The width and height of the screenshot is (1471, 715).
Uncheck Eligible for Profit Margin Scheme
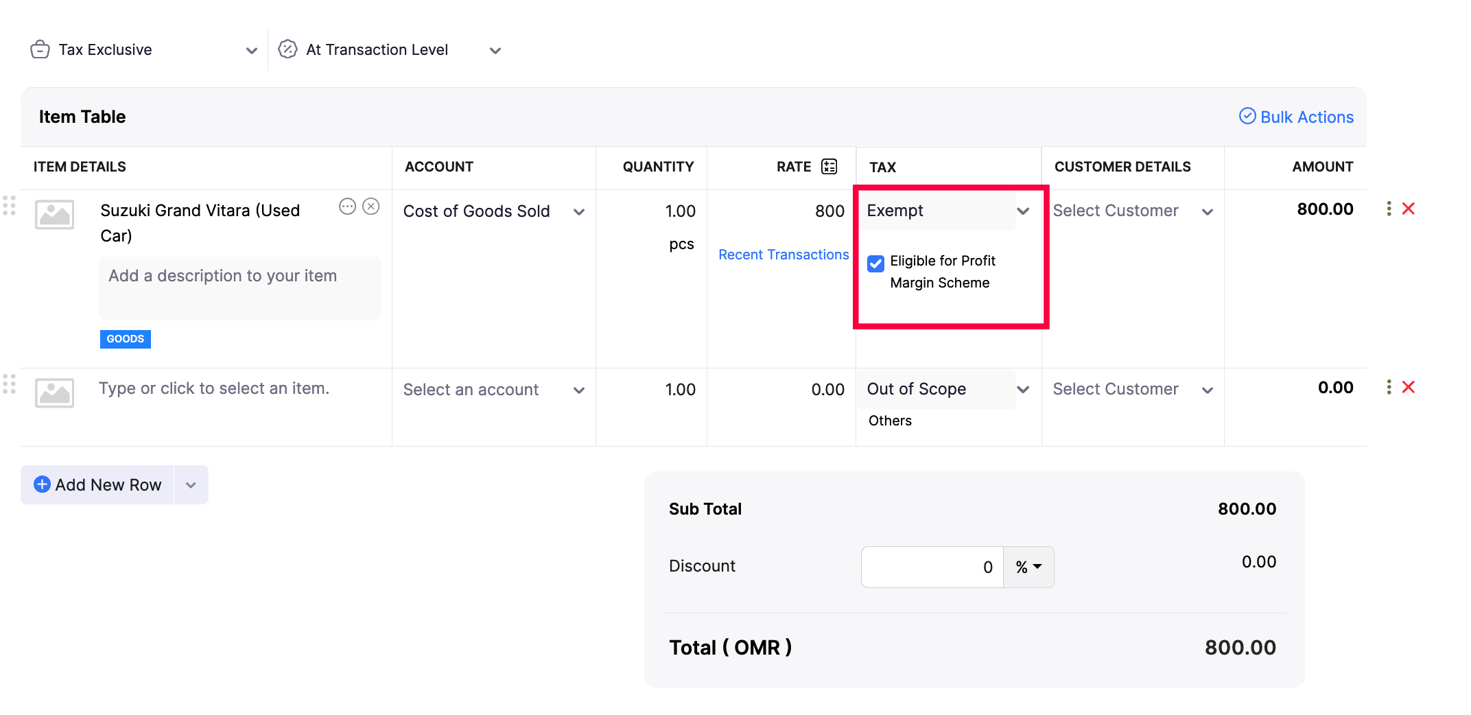876,263
